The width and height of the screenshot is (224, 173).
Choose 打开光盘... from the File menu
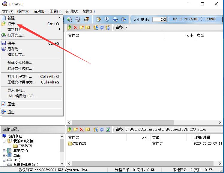tap(32, 35)
